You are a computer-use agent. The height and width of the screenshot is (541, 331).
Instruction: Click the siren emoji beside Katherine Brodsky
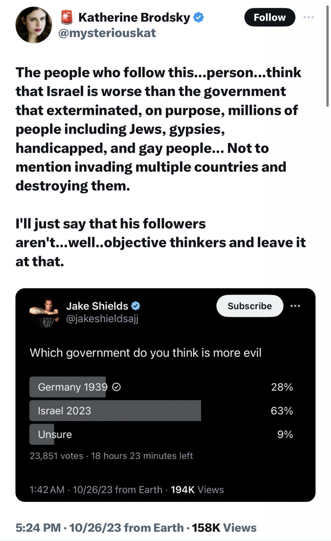click(x=67, y=17)
